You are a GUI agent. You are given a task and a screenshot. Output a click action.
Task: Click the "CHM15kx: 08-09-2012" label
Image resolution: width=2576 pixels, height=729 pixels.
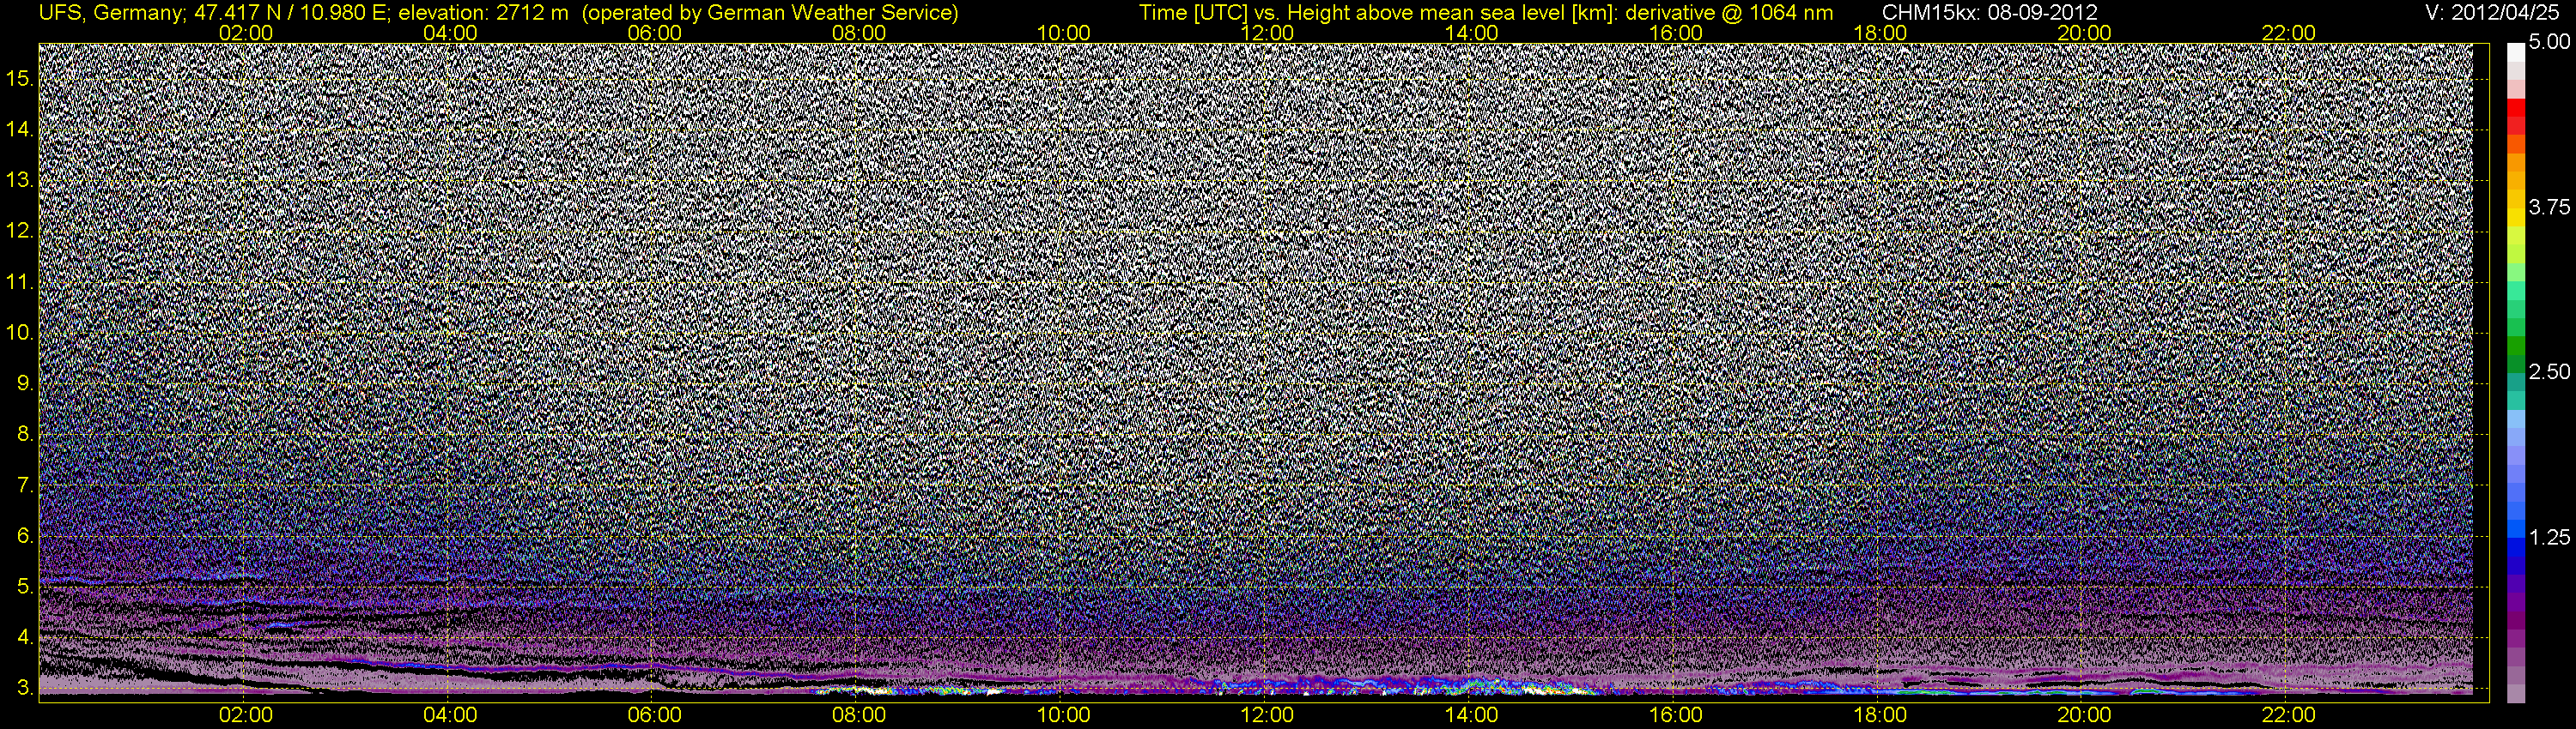(1989, 13)
